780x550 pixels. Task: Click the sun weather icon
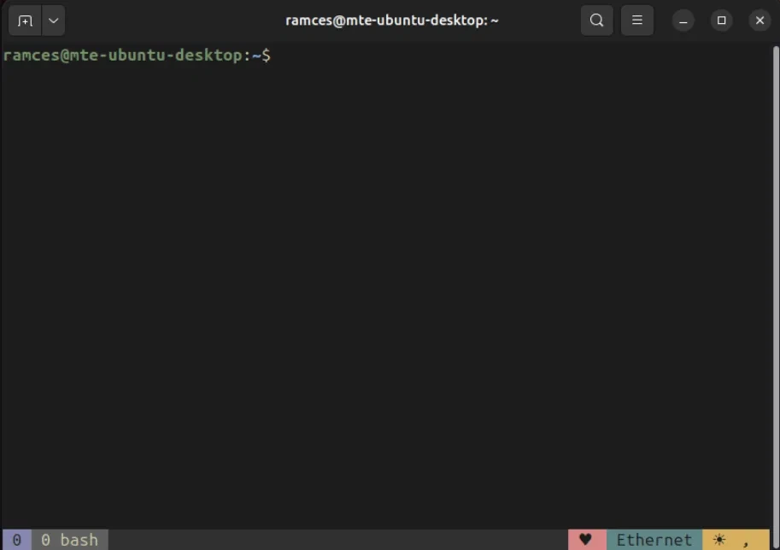tap(719, 540)
